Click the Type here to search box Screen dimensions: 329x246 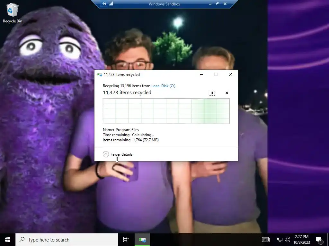click(x=67, y=240)
